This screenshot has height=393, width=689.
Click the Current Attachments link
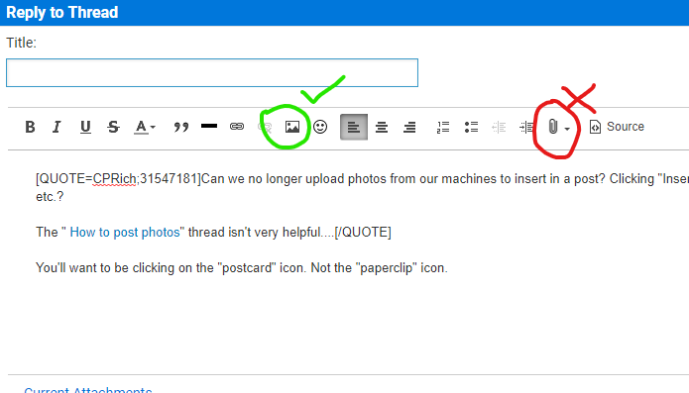coord(88,389)
